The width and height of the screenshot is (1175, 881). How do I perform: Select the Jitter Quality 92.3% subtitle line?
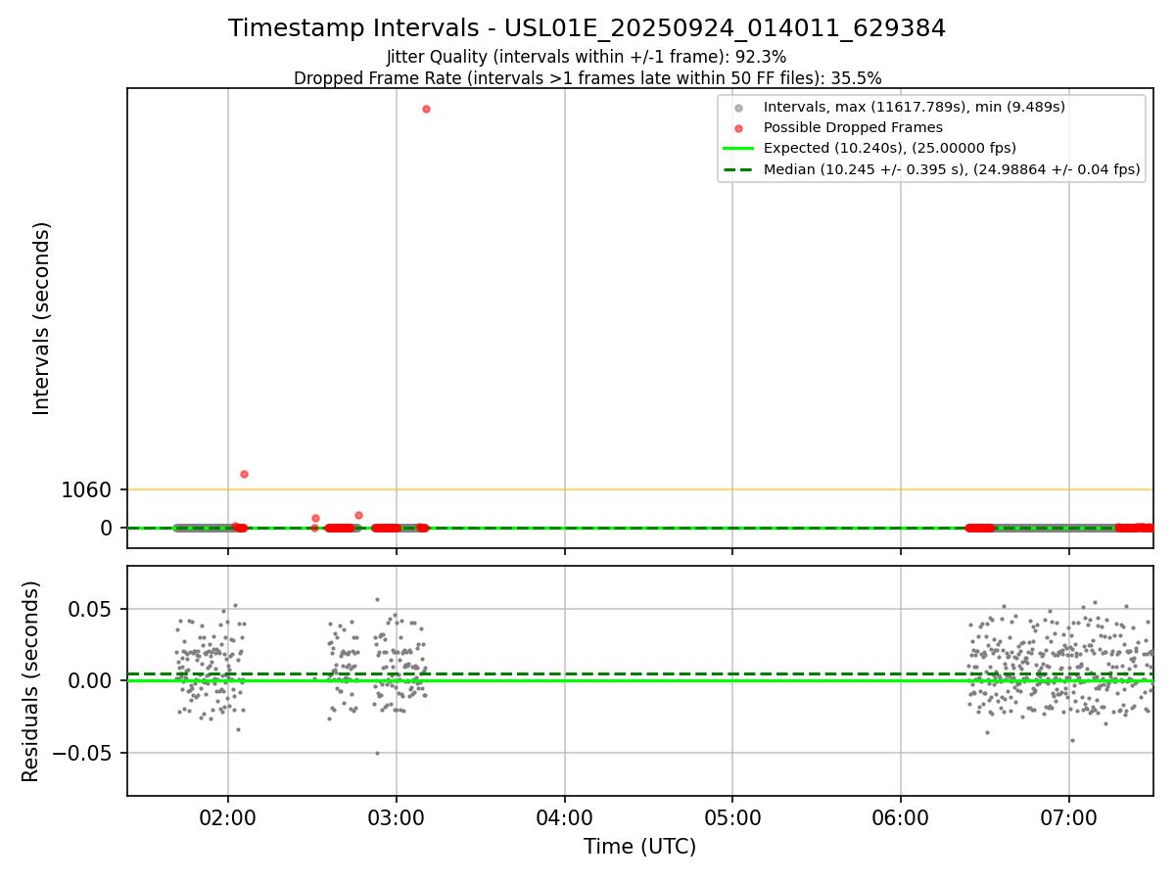[x=587, y=57]
